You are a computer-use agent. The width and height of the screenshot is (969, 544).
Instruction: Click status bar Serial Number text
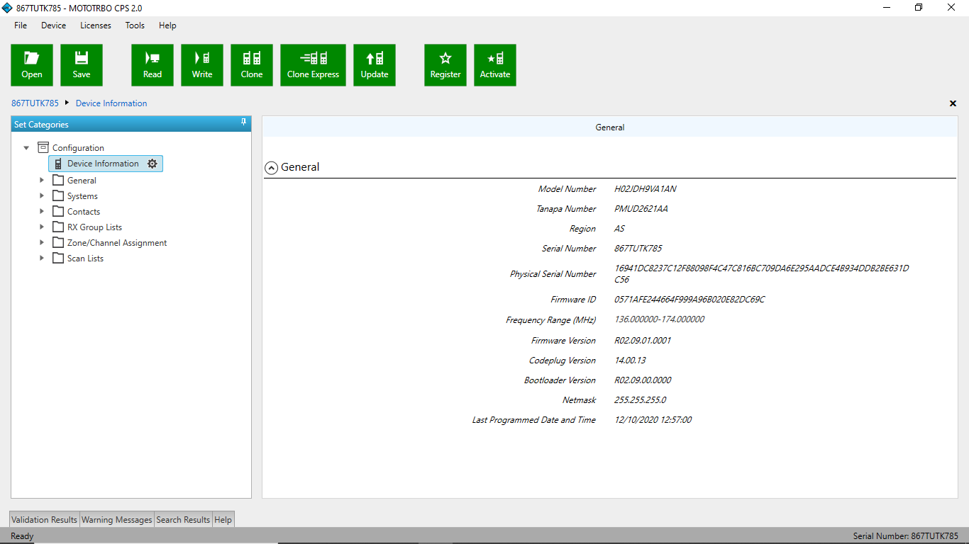(x=905, y=536)
